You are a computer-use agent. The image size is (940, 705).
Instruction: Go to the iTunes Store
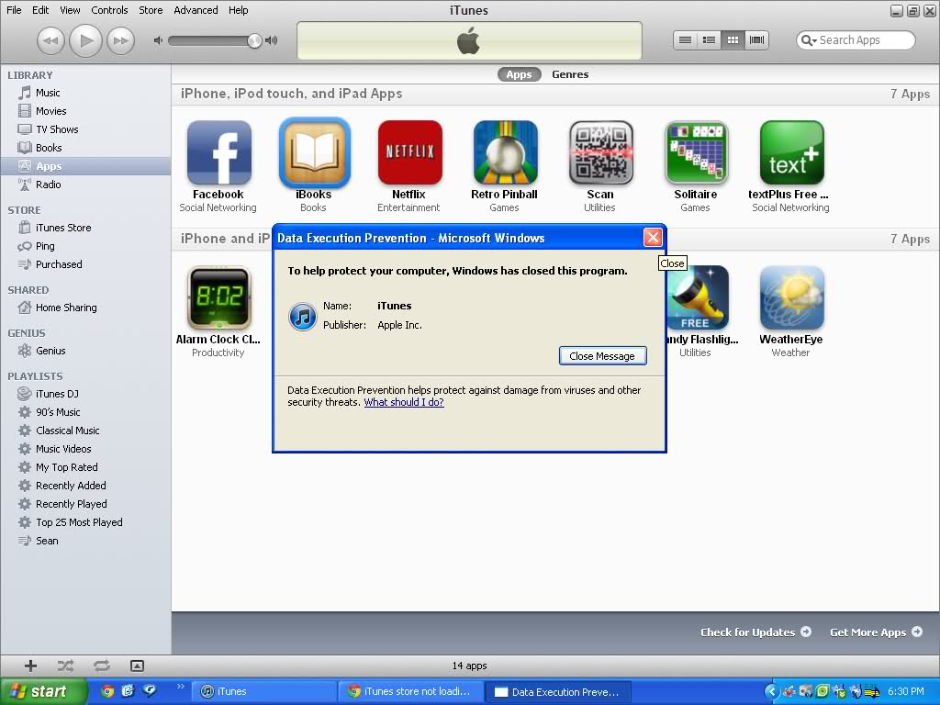click(63, 228)
